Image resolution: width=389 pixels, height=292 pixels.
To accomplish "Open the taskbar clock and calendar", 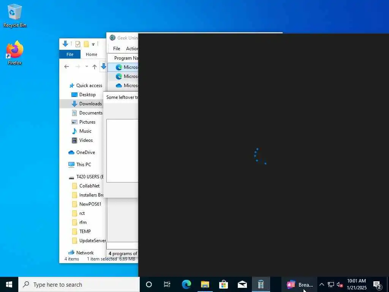I will (x=356, y=284).
